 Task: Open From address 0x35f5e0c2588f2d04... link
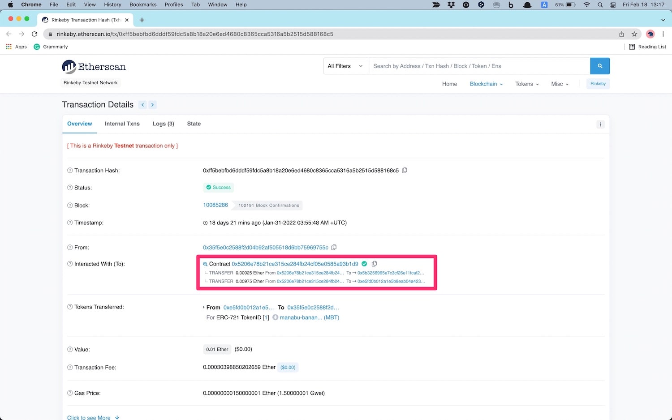tap(266, 248)
